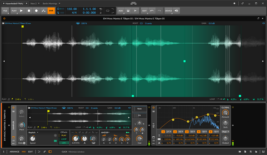Click the EQ-5 Amount knob
This screenshot has height=155, width=267.
[x=225, y=113]
